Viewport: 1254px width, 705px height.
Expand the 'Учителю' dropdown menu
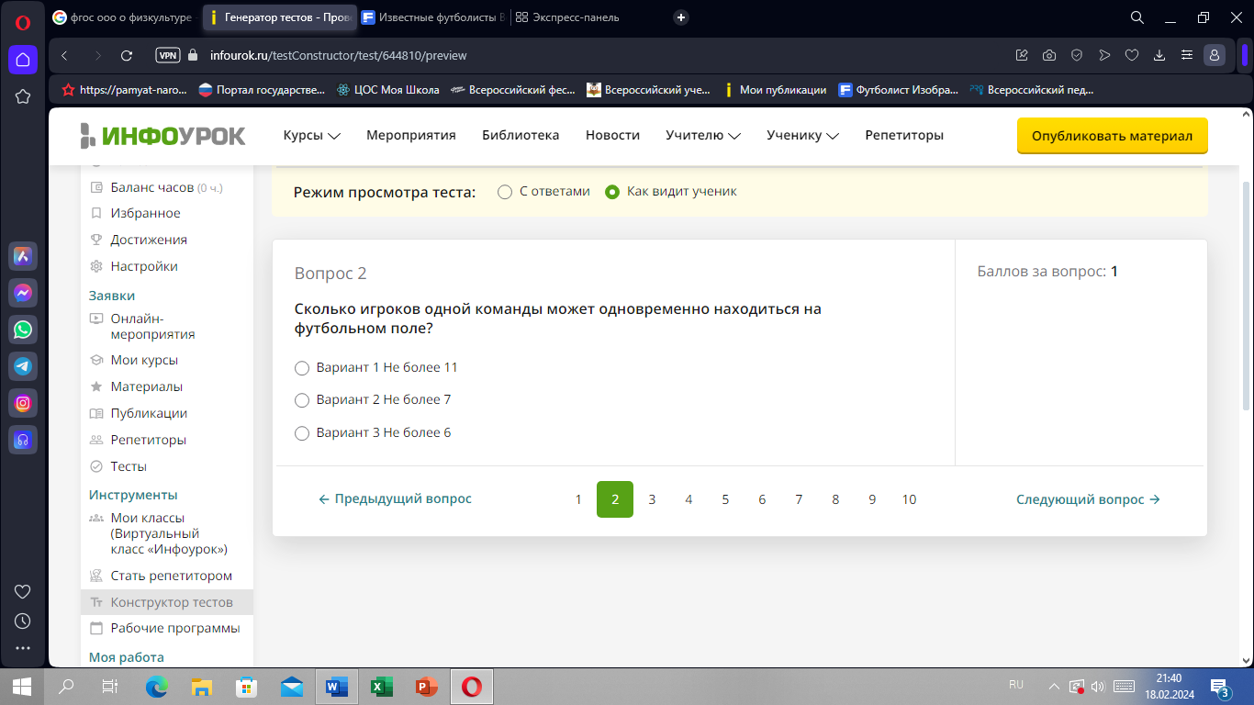(x=702, y=135)
